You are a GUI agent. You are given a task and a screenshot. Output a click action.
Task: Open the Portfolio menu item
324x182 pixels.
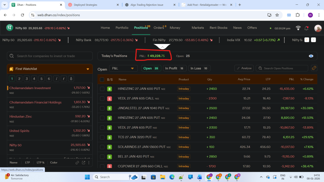(122, 28)
